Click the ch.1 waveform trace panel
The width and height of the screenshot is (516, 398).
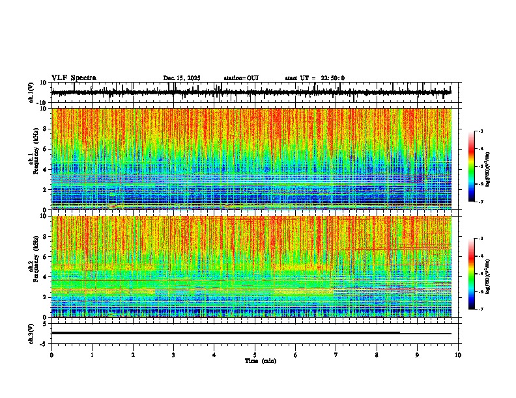(256, 92)
